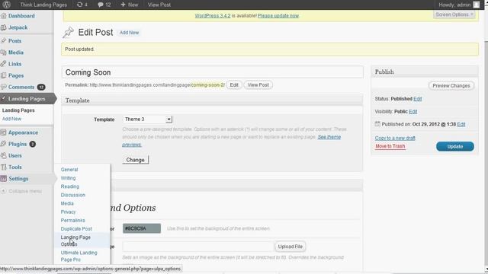The image size is (488, 274).
Task: Open Discussion in the Settings flyout
Action: (x=73, y=195)
